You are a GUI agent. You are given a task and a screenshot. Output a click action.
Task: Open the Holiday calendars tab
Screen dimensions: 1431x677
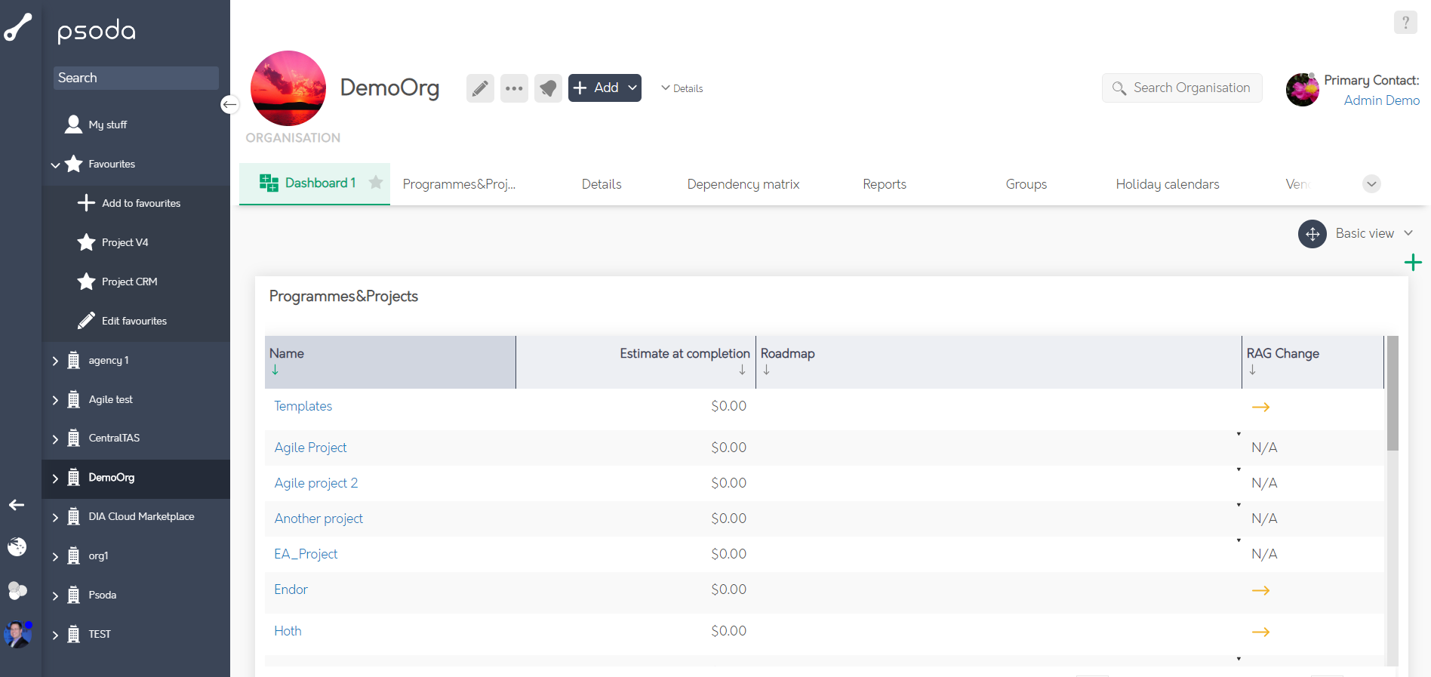coord(1167,184)
